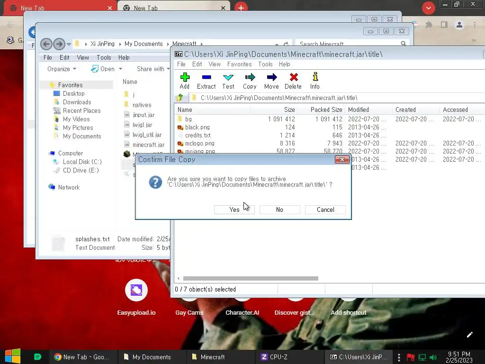485x364 pixels.
Task: Select My Videos in the sidebar
Action: click(76, 119)
